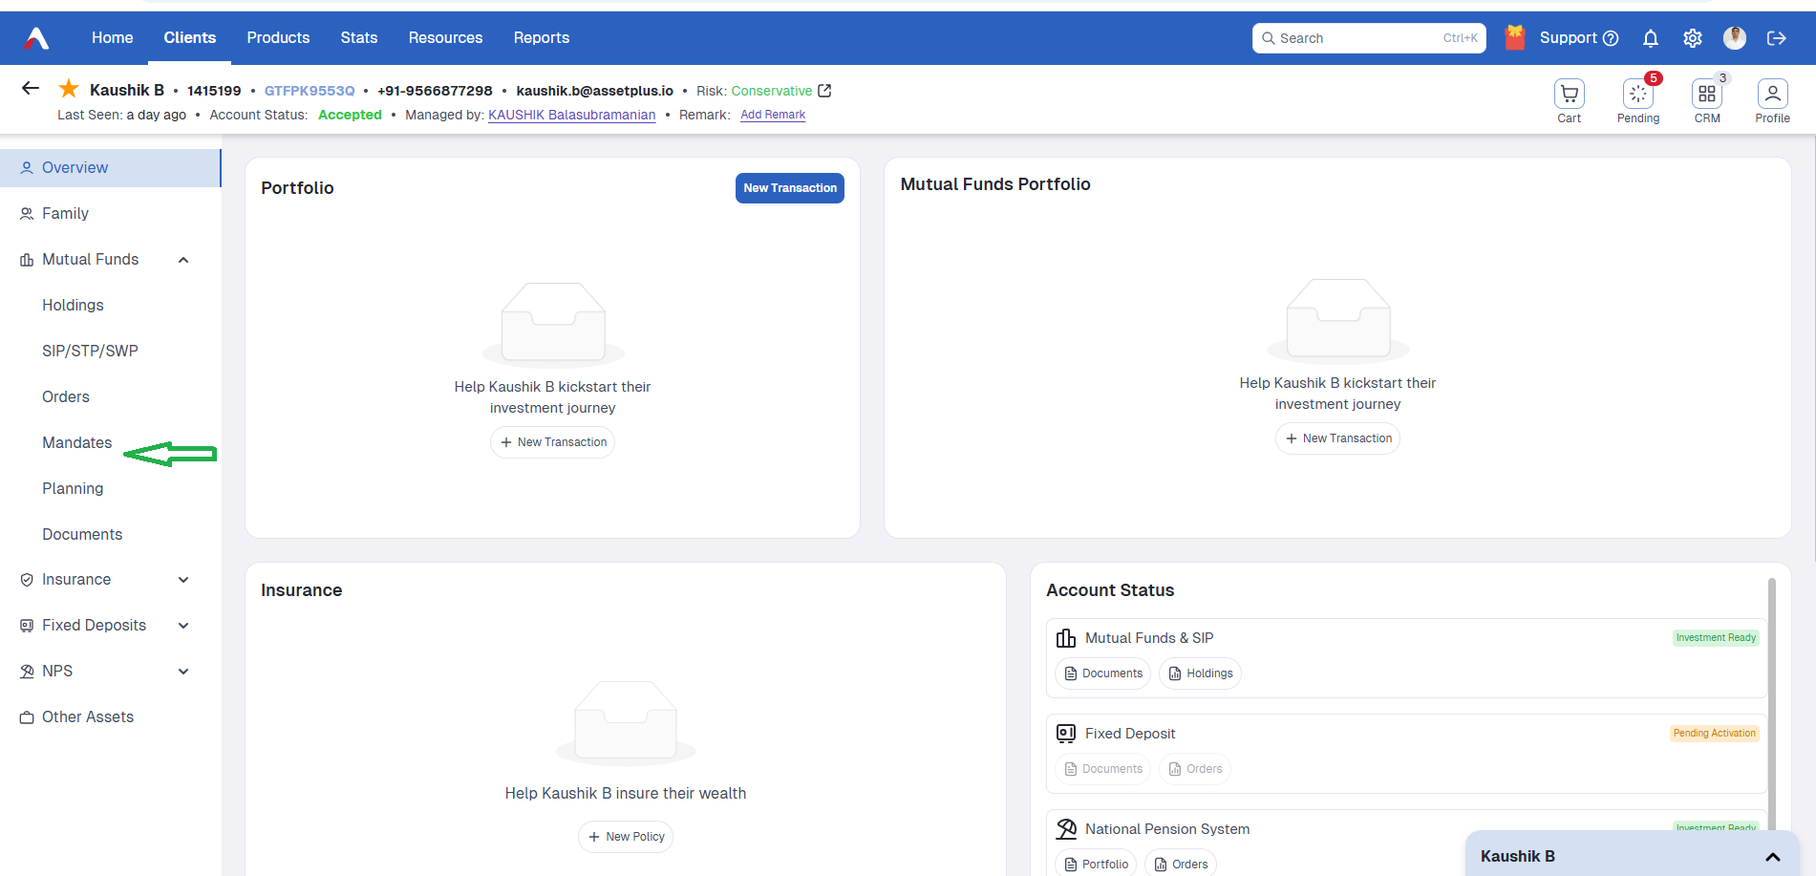Open Orders under Fixed Deposit
Image resolution: width=1816 pixels, height=876 pixels.
[1195, 769]
